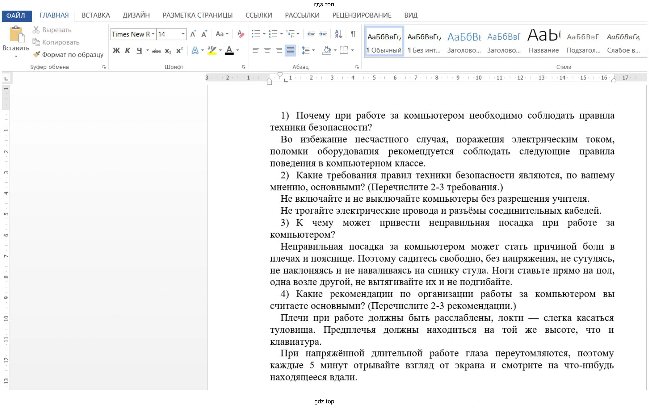Switch to ДИЗАЙН ribbon tab
This screenshot has height=408, width=649.
pyautogui.click(x=136, y=15)
